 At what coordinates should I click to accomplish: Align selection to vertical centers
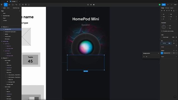(x=171, y=11)
